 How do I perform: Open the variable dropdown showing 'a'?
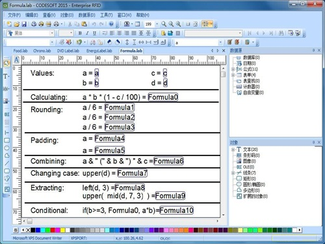(x=220, y=42)
